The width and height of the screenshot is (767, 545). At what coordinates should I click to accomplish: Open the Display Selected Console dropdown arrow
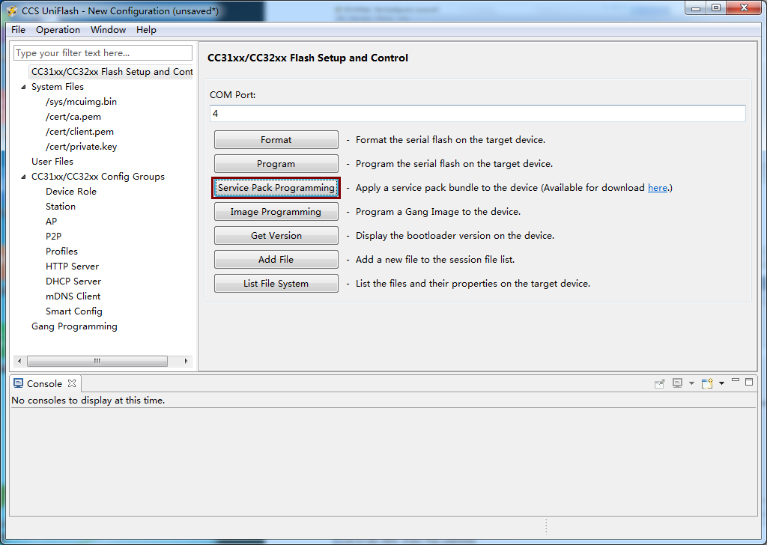[x=691, y=384]
